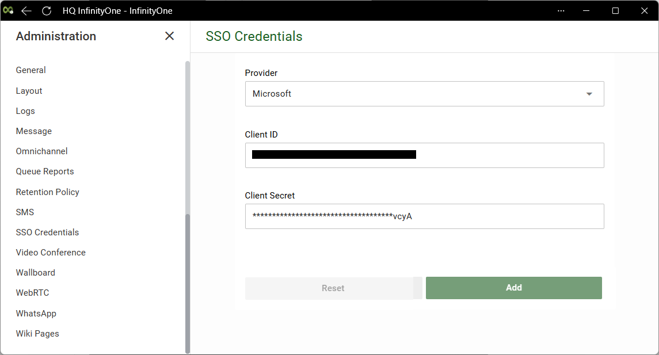Open the three-dot more options menu

(x=561, y=11)
